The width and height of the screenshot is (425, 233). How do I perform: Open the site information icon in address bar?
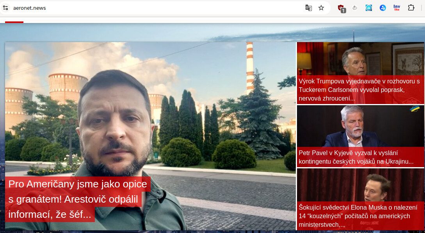point(5,8)
